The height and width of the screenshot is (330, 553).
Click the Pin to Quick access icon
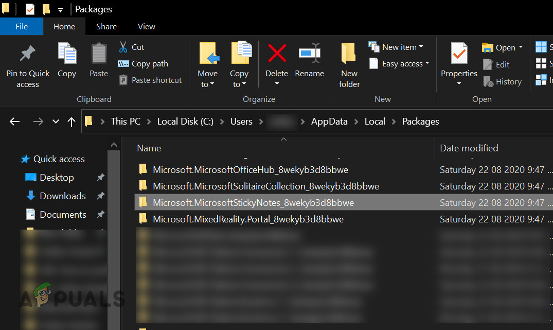(x=27, y=54)
